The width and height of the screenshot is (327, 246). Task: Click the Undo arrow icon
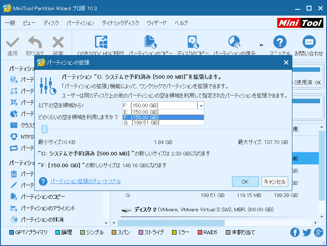pos(35,42)
